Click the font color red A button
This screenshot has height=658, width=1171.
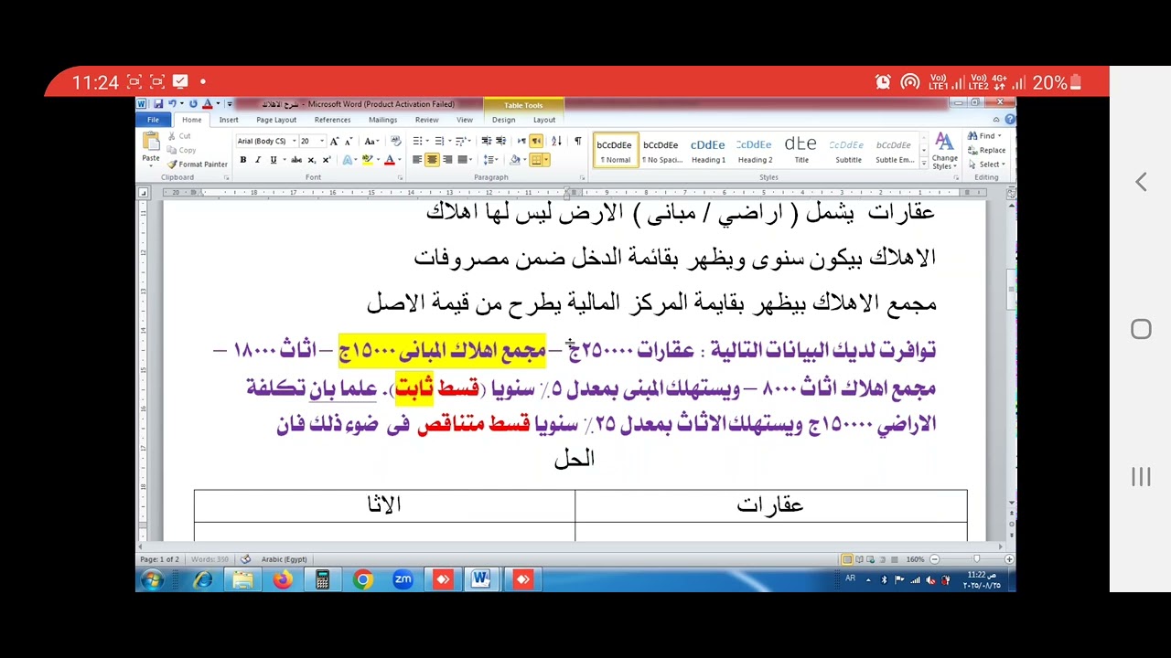(x=389, y=160)
